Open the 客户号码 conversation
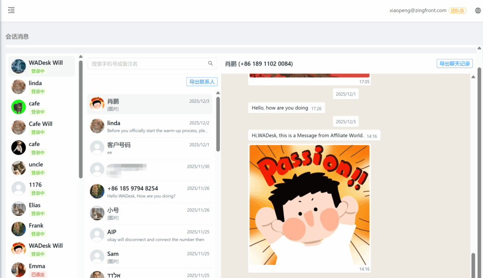The width and height of the screenshot is (483, 278). pos(150,148)
